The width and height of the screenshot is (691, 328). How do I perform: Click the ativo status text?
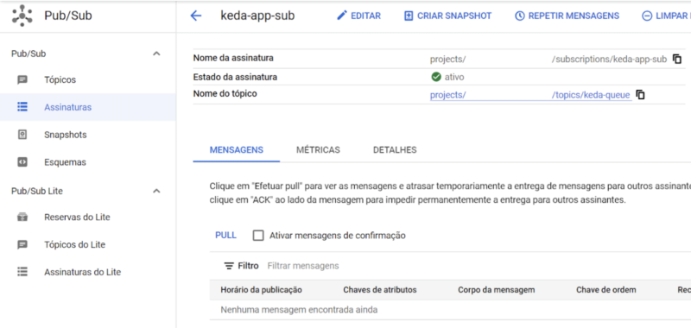pos(454,77)
